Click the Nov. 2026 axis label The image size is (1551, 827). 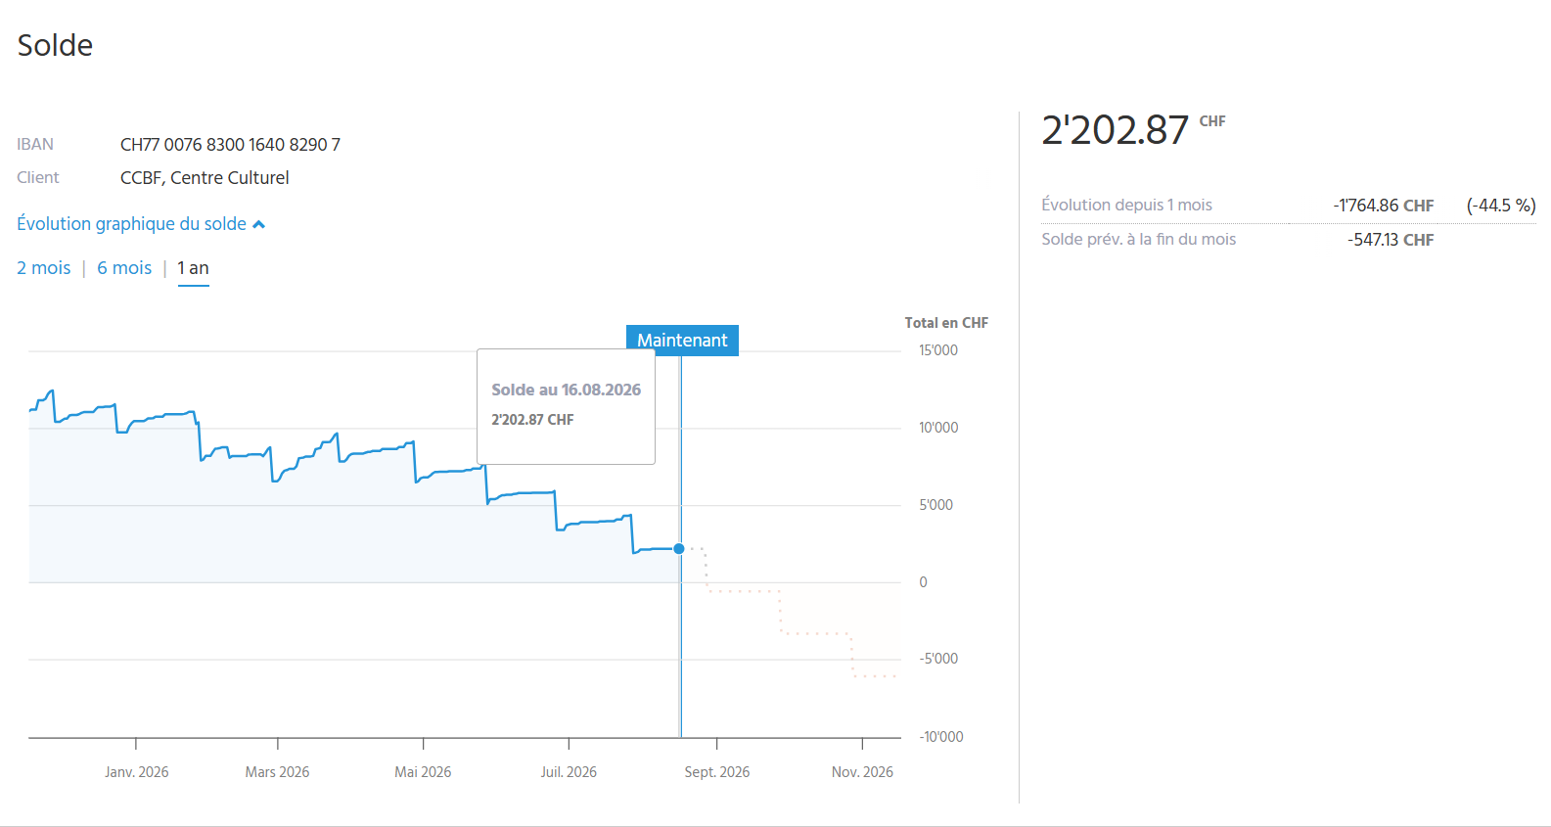click(x=862, y=772)
